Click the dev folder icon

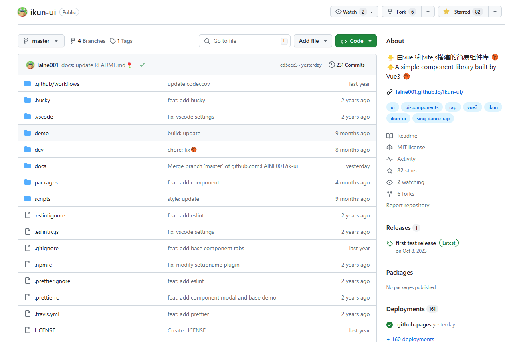coord(28,150)
